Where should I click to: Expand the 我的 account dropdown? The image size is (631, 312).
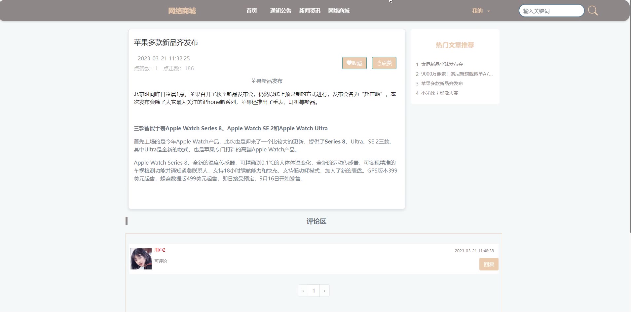pos(481,11)
